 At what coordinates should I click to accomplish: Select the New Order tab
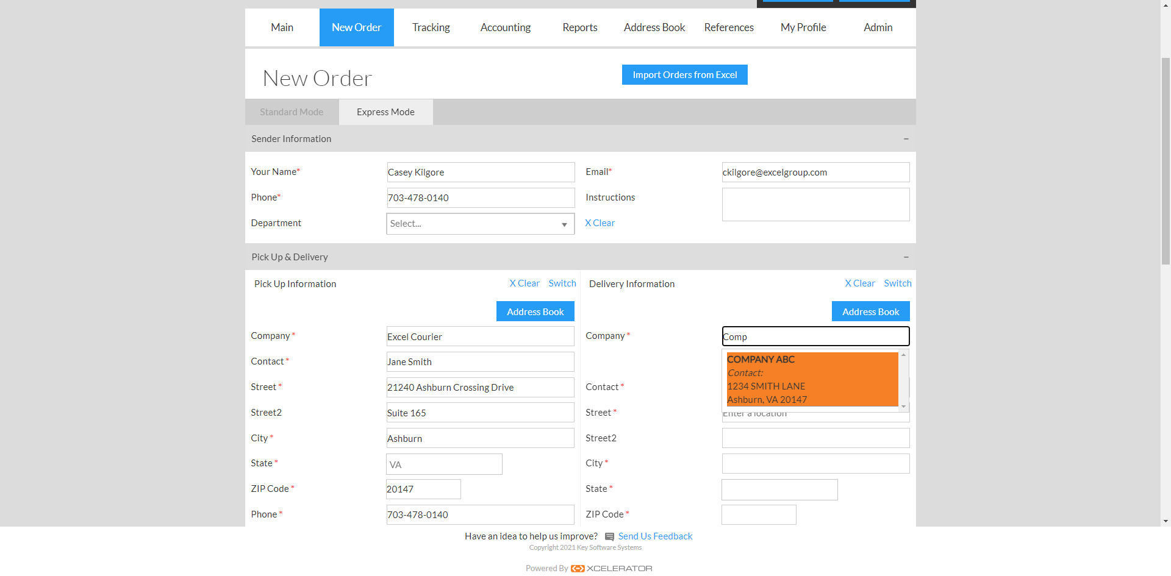(357, 27)
